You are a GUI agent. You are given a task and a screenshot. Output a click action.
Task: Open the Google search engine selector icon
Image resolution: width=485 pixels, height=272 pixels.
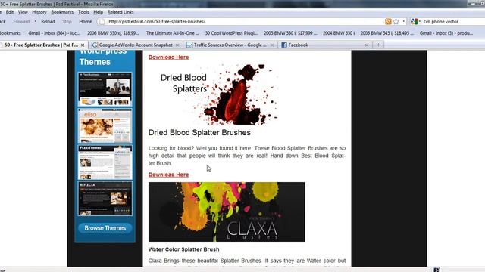pyautogui.click(x=415, y=21)
